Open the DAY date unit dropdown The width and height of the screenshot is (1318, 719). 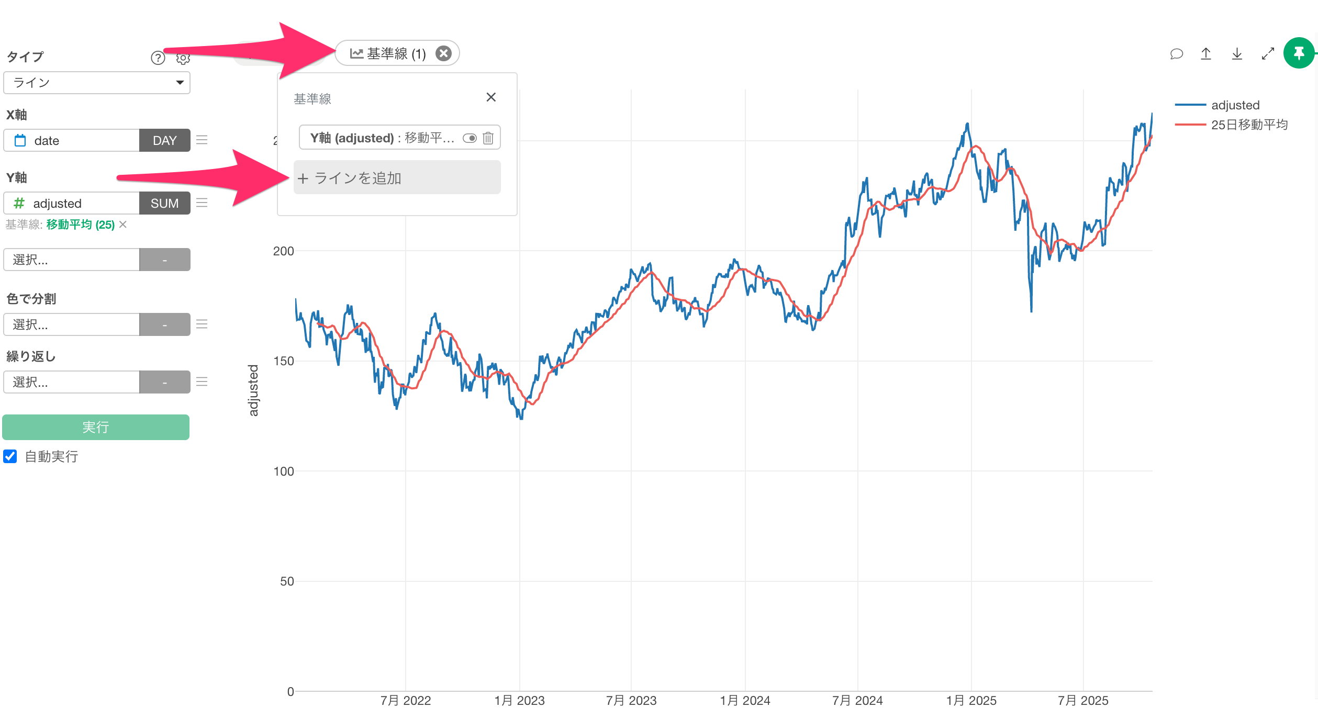coord(164,140)
